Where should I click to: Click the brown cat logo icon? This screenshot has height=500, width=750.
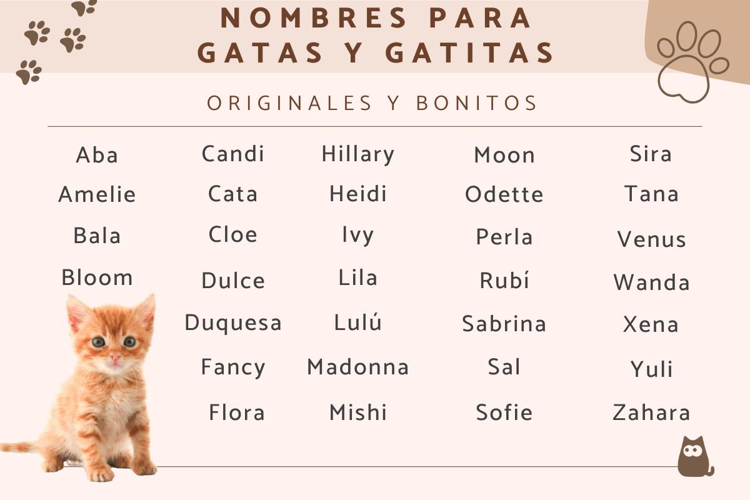click(x=694, y=457)
